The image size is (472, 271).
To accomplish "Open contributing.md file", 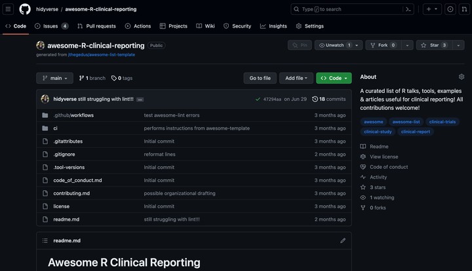I will pyautogui.click(x=71, y=194).
